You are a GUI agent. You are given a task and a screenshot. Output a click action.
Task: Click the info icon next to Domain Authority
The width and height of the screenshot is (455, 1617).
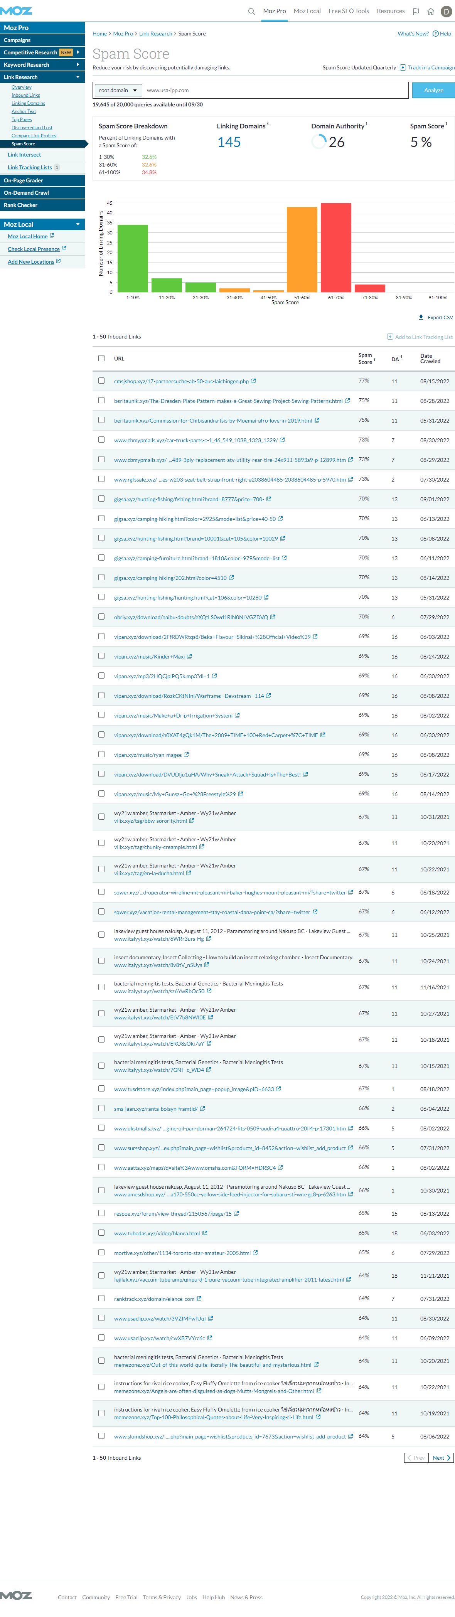coord(367,124)
